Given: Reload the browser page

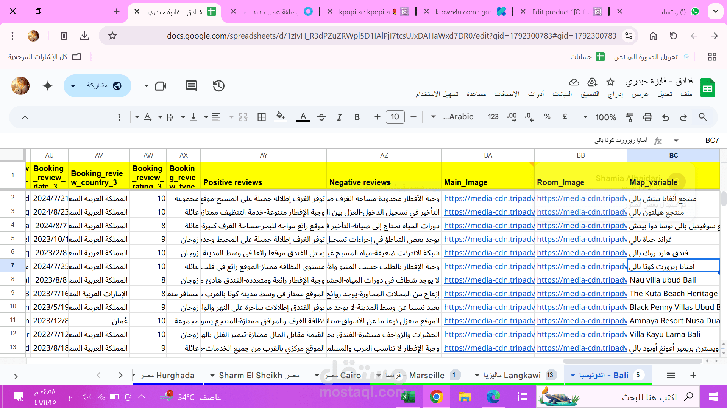Looking at the screenshot, I should [x=674, y=36].
